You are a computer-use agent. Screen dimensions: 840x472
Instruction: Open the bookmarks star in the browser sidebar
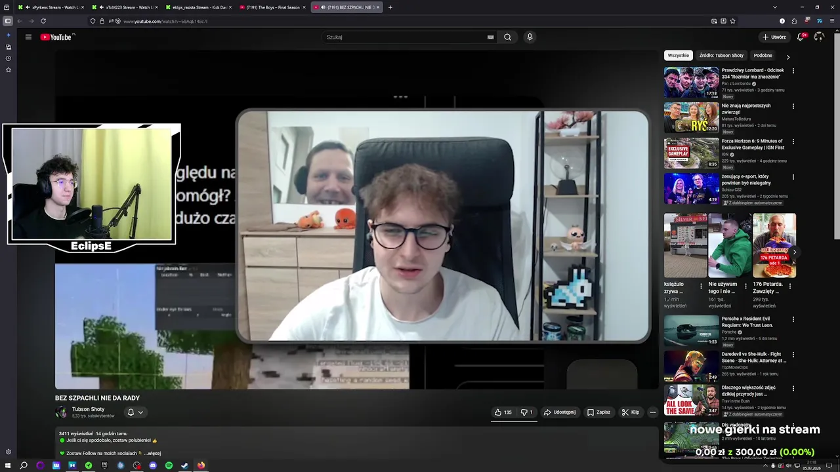[8, 69]
